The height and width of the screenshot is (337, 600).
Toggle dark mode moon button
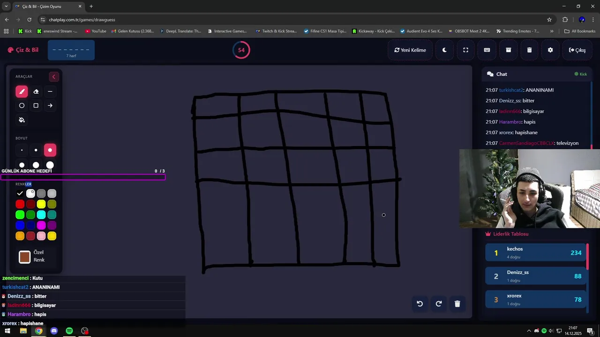tap(444, 50)
